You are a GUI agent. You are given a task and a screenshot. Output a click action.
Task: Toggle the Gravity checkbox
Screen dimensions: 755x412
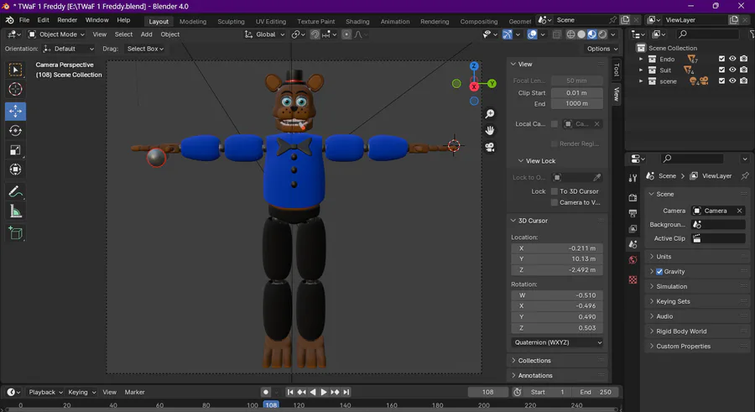point(659,272)
